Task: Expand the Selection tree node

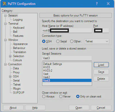Action: 10,56
